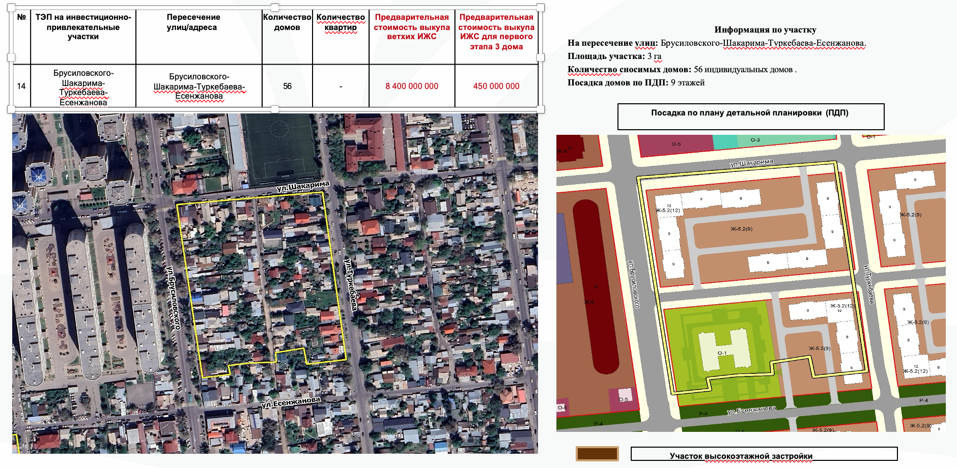This screenshot has width=957, height=468.
Task: Select the red "8 400 000 000" cell
Action: tap(411, 86)
